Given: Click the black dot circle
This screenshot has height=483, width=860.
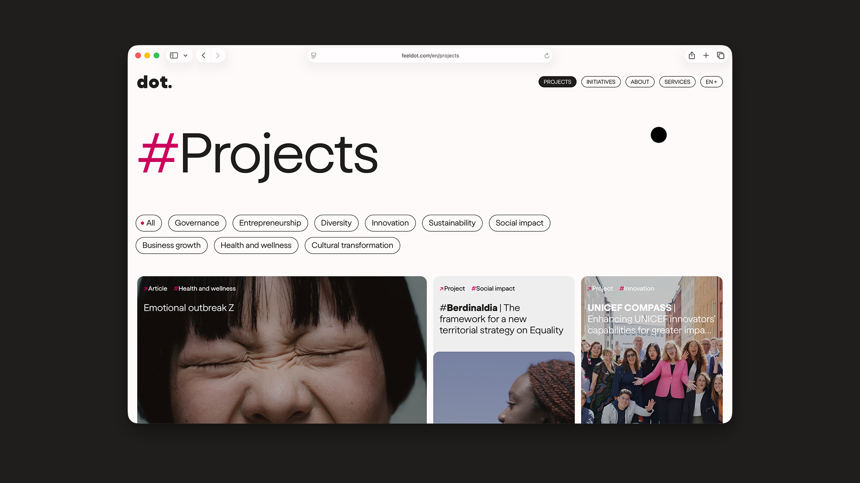Looking at the screenshot, I should pos(658,135).
